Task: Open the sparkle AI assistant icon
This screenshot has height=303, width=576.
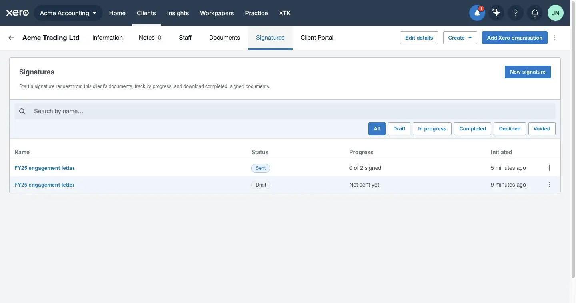Action: pos(496,13)
